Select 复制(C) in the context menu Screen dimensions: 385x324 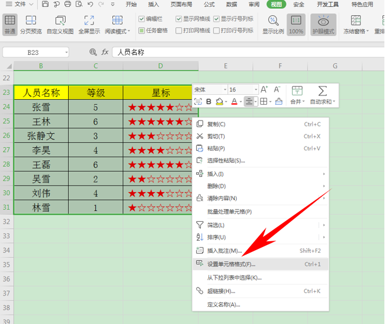coord(216,124)
